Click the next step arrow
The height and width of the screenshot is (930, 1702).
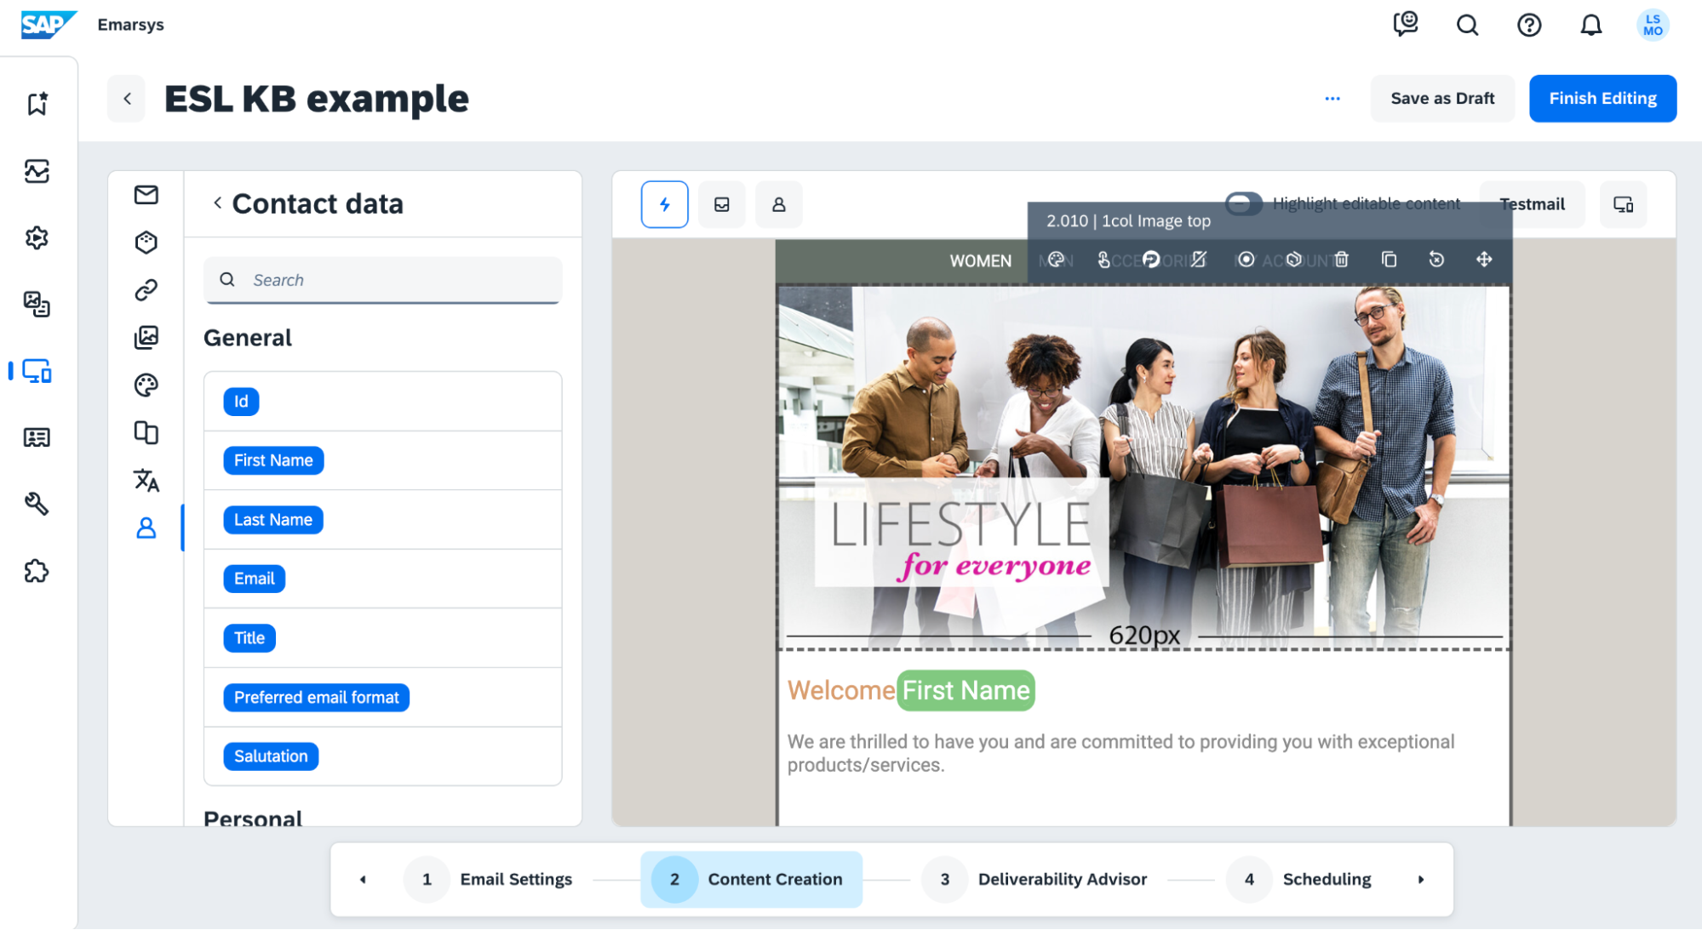[1420, 879]
